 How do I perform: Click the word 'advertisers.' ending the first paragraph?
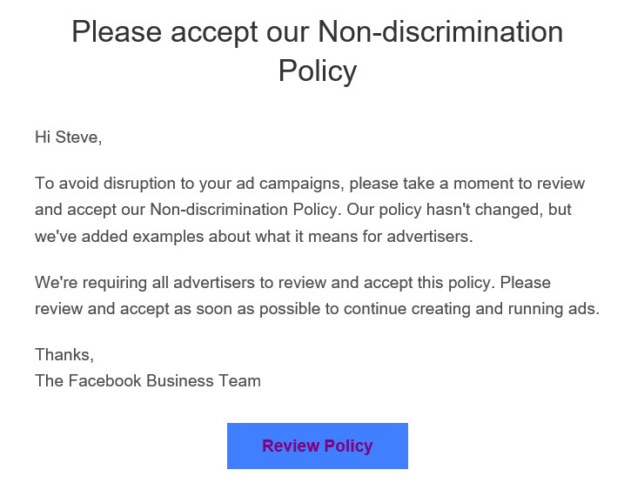click(430, 237)
